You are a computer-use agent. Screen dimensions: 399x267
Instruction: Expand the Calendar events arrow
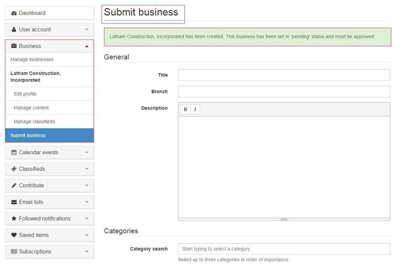(x=87, y=153)
